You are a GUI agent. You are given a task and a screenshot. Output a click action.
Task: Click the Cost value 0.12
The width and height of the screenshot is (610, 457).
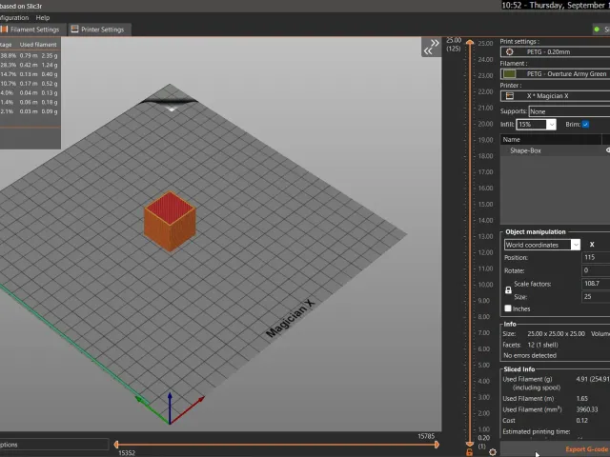582,421
